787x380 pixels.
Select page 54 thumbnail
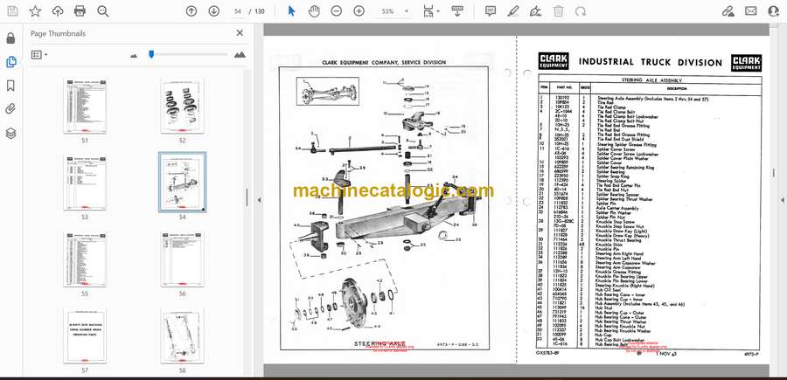pos(182,183)
